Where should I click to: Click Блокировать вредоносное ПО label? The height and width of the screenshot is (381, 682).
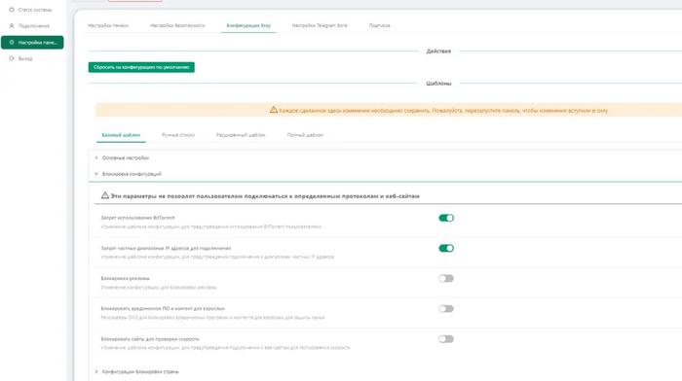tap(163, 308)
